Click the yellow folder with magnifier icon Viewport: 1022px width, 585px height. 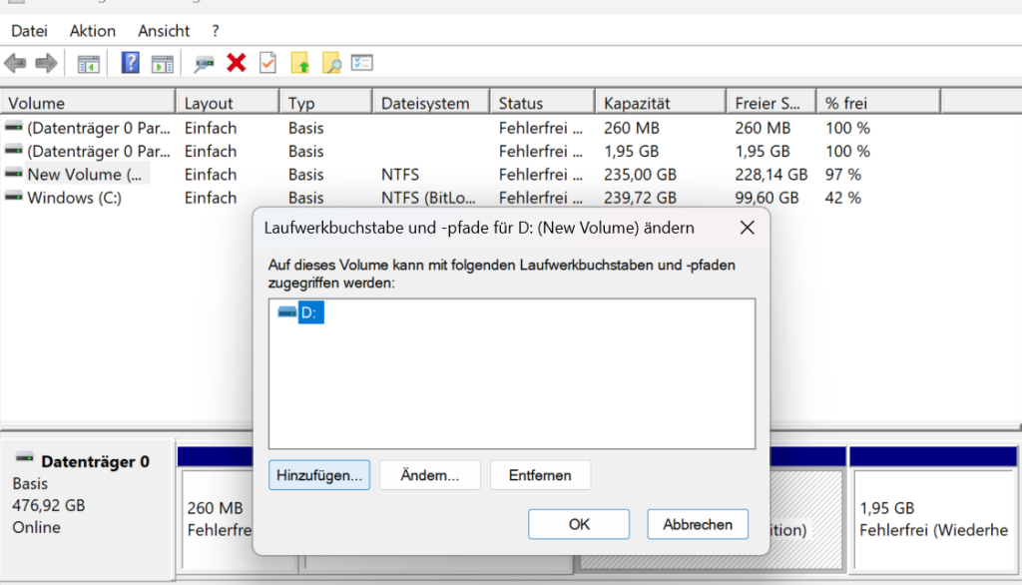point(331,64)
